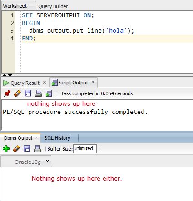The image size is (193, 201).
Task: Pin the Script Output panel
Action: pyautogui.click(x=7, y=93)
